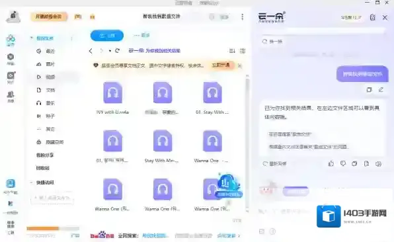
Task: Click the blue upload button
Action: [x=107, y=36]
